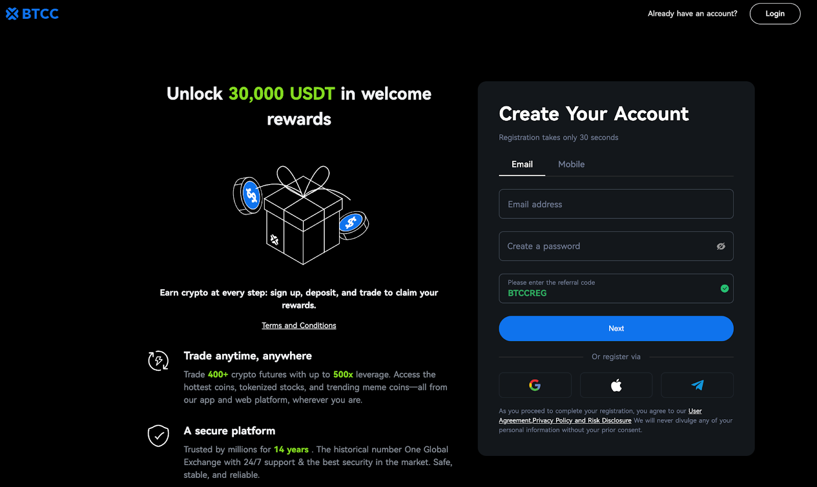
Task: Click the blue Next button
Action: [616, 328]
